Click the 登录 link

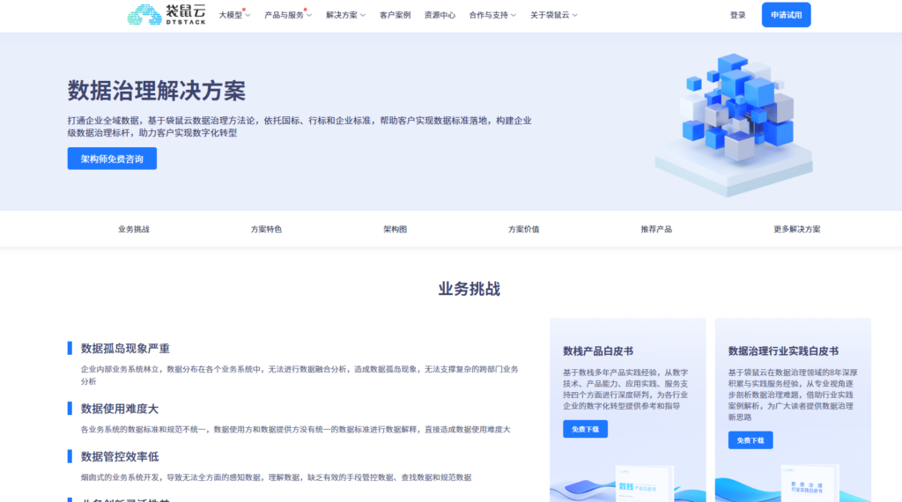tap(737, 15)
